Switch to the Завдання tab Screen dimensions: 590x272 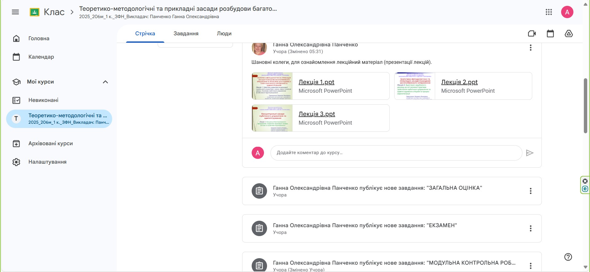186,33
